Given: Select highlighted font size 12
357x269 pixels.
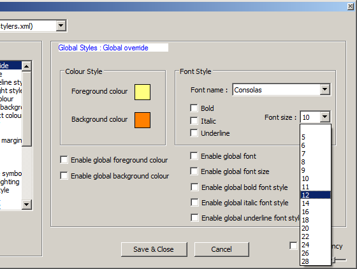Looking at the screenshot, I should [x=316, y=195].
